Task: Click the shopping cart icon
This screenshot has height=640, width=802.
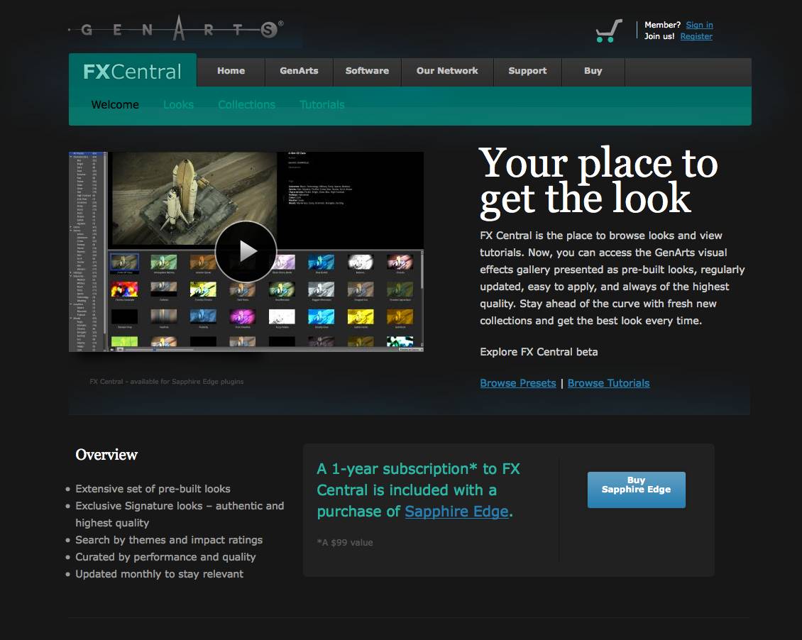Action: coord(607,30)
